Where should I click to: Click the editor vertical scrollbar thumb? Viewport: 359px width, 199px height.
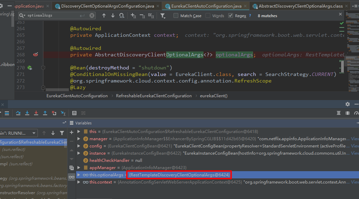[342, 66]
